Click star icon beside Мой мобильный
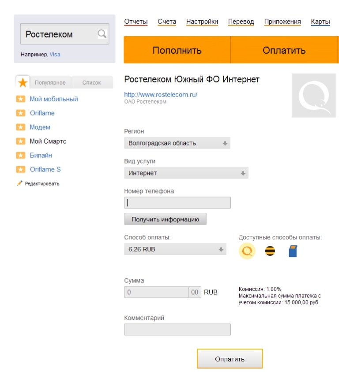Screen dimensions: 339x372 [x=21, y=99]
